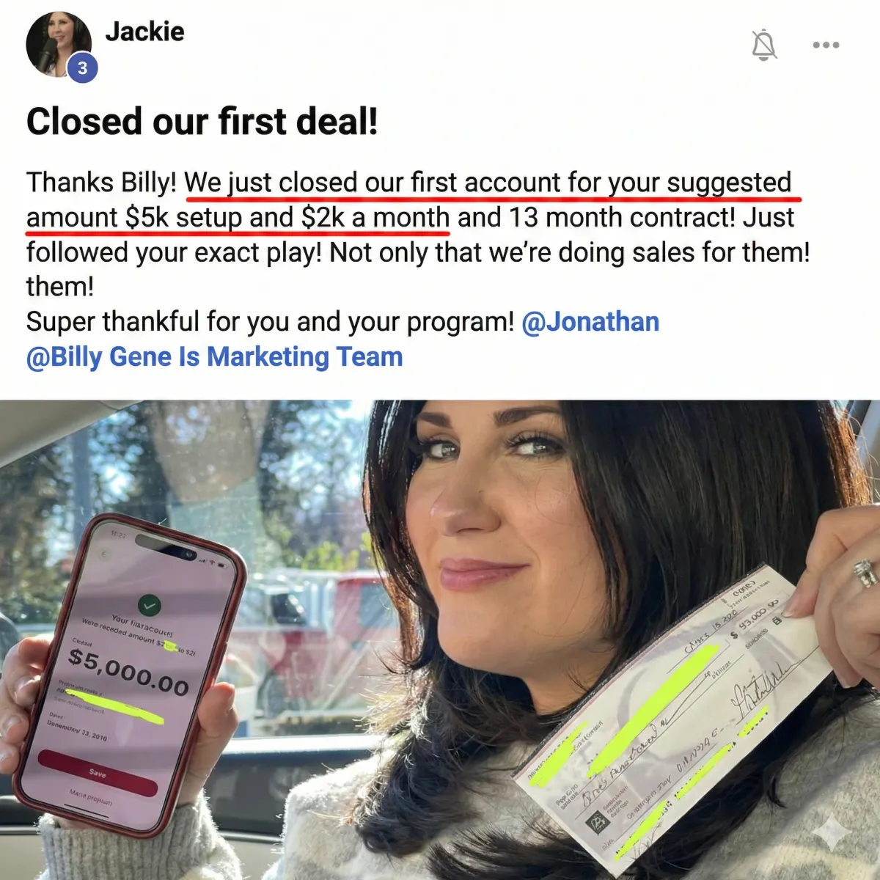Screen dimensions: 880x880
Task: Tap the green checkmark on phone screen
Action: point(150,606)
